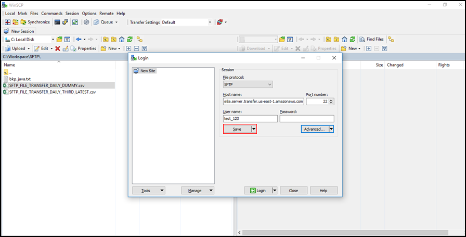Select bkp_java.txt in local file list
Screen dimensions: 466x237
coord(20,79)
